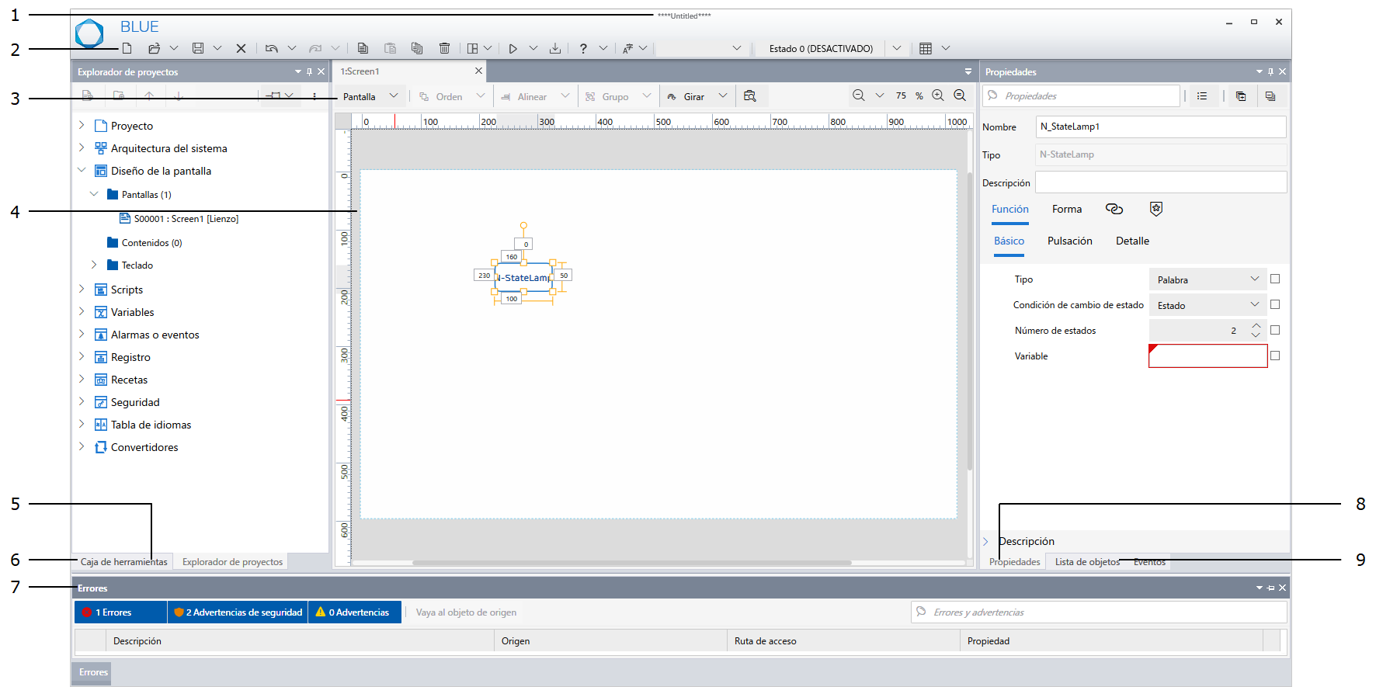Click the 2 Advertencias de seguridad button
This screenshot has width=1376, height=687.
pyautogui.click(x=238, y=612)
